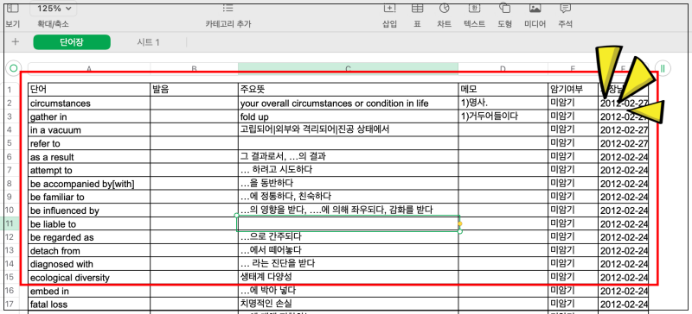692x314 pixels.
Task: Click the Table (표) toolbar icon
Action: 417,9
